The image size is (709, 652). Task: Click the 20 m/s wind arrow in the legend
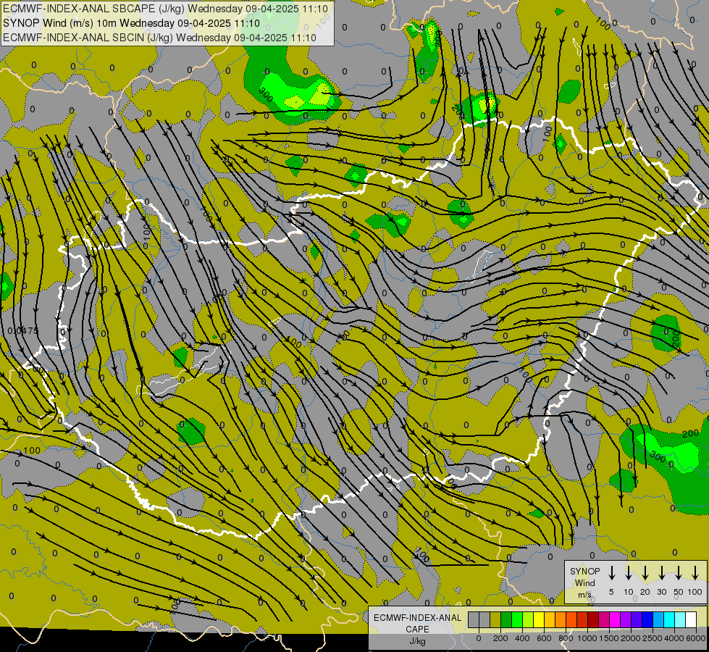645,573
